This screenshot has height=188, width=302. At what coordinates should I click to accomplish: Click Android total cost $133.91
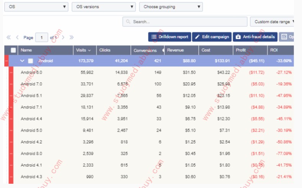click(222, 61)
